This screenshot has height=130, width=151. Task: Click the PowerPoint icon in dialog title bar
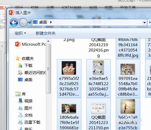click(x=12, y=13)
